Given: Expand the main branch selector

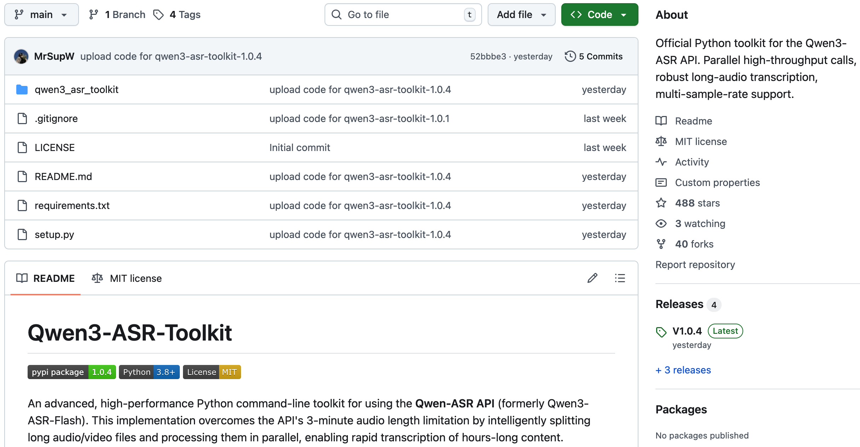Looking at the screenshot, I should 41,14.
